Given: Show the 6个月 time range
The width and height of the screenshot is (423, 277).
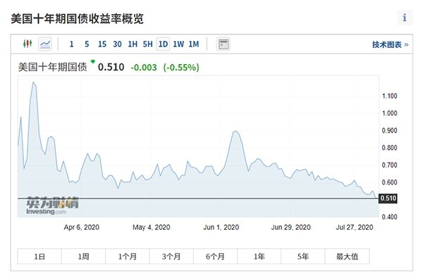Looking at the screenshot, I should 215,257.
